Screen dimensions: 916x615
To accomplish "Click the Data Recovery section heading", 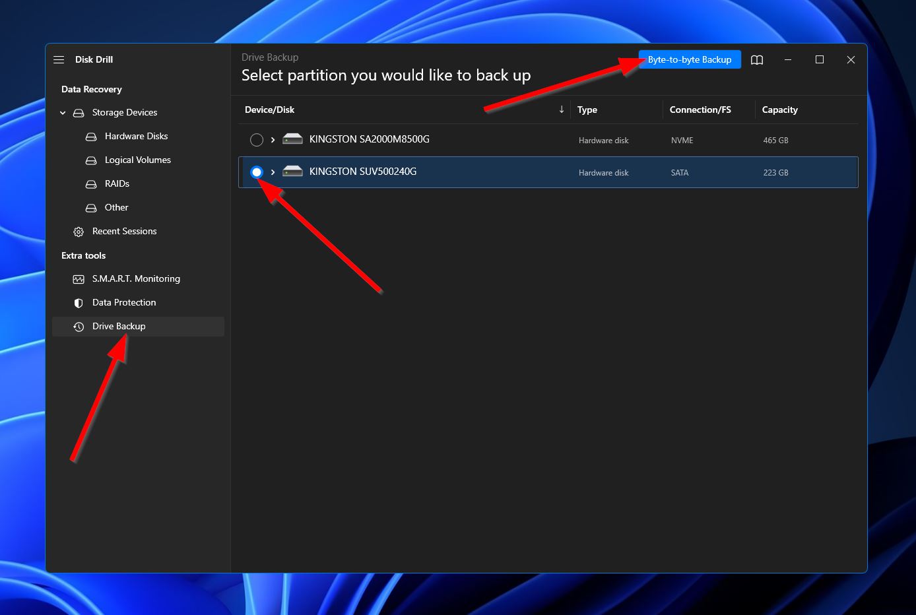I will point(92,89).
